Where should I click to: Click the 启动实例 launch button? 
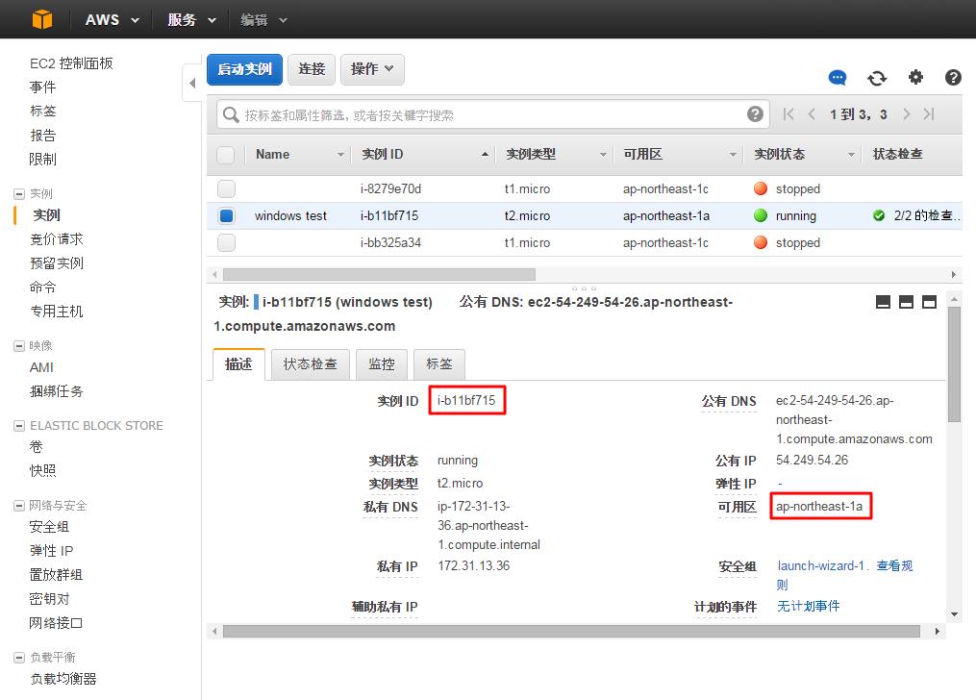click(x=244, y=69)
